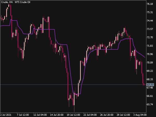156x117 pixels.
Task: Click the '3 Aug 04:00' time label
Action: 140,115
